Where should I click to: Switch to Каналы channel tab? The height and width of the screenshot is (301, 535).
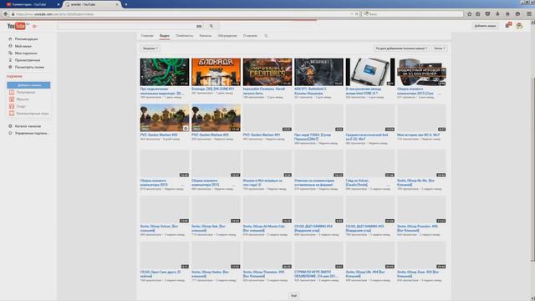(206, 35)
